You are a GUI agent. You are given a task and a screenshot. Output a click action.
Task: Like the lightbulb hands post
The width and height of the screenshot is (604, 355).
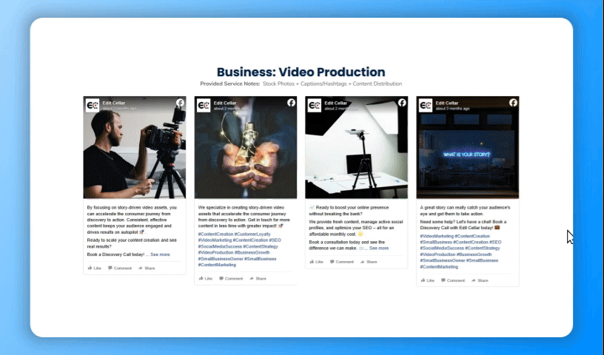(206, 278)
